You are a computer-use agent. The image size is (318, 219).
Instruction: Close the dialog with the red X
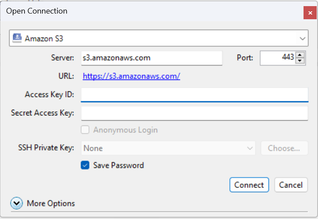pyautogui.click(x=310, y=13)
